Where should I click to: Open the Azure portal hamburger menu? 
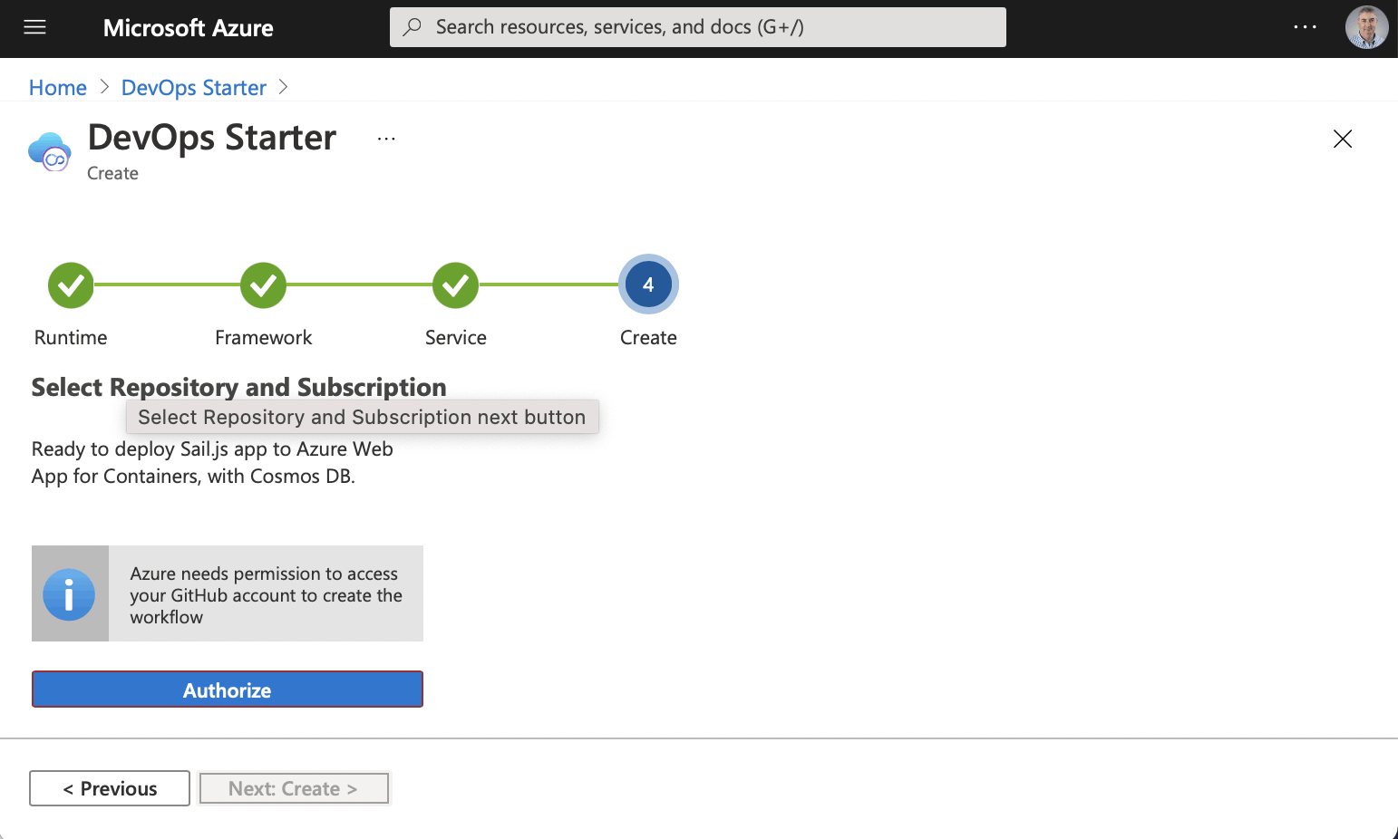(x=35, y=27)
